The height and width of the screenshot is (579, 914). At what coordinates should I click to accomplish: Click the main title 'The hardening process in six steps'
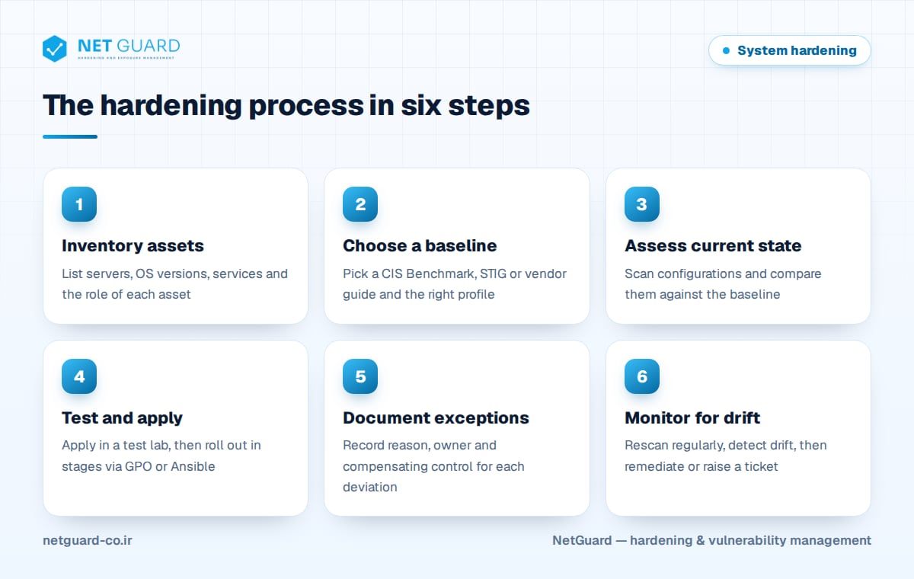(286, 105)
